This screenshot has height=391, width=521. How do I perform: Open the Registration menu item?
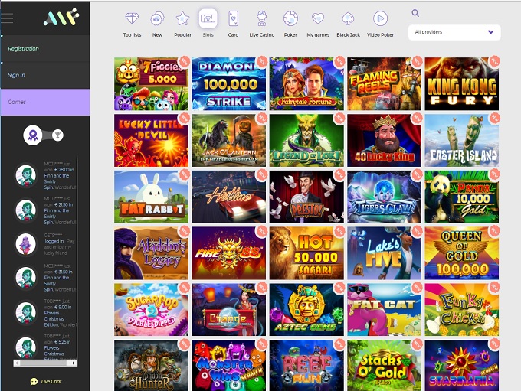(45, 48)
